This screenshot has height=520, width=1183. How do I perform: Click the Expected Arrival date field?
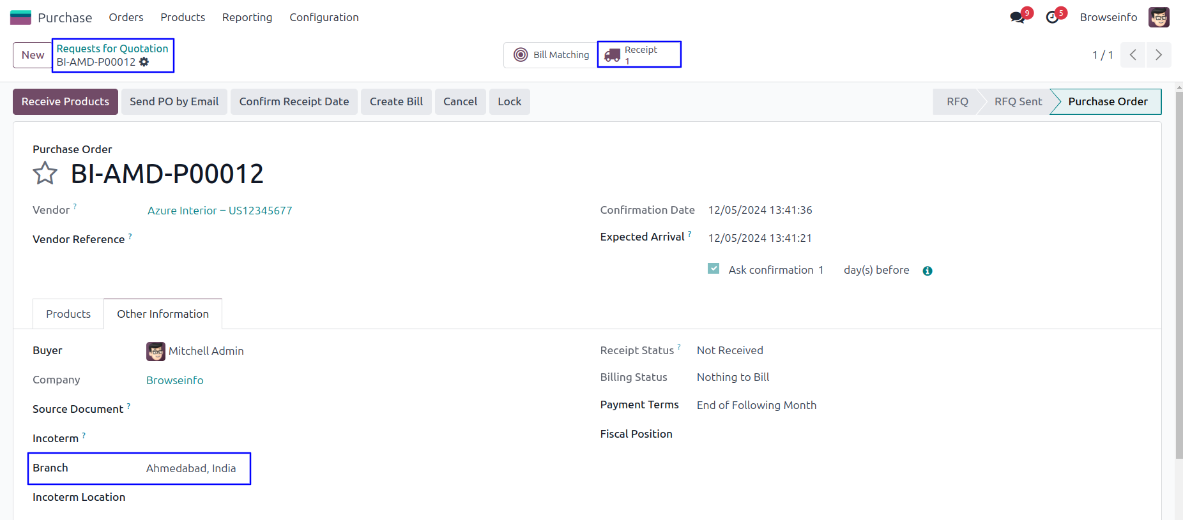[x=760, y=238]
